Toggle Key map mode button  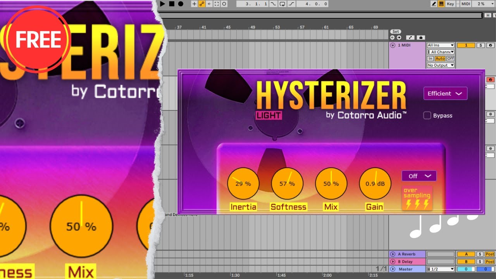(450, 4)
